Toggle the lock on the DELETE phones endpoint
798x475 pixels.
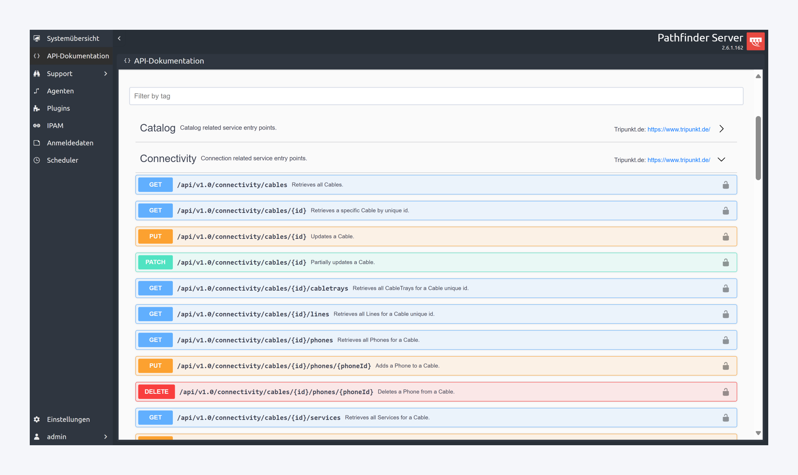pos(726,391)
